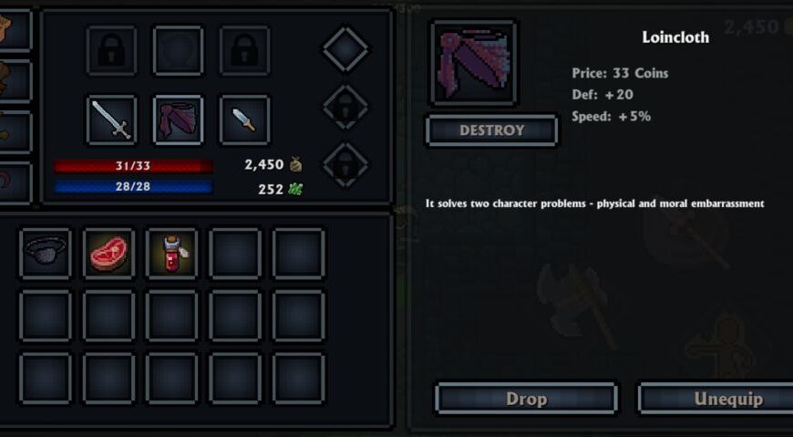This screenshot has height=437, width=793.
Task: Select the empty helmet slot between locks
Action: click(178, 51)
